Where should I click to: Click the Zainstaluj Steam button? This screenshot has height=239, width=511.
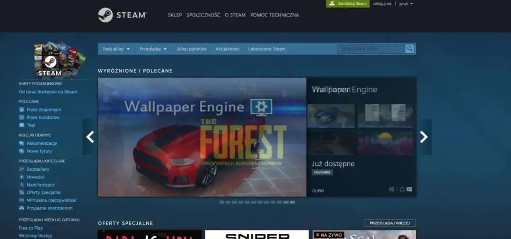pos(348,4)
